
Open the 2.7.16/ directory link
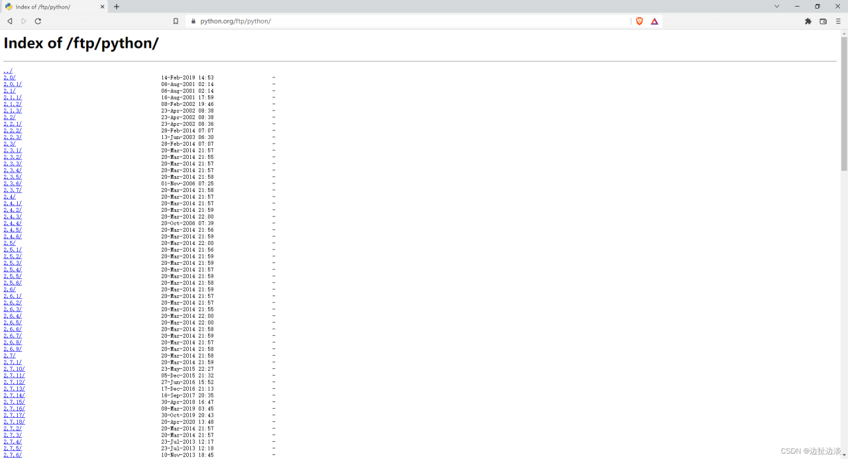pos(14,409)
